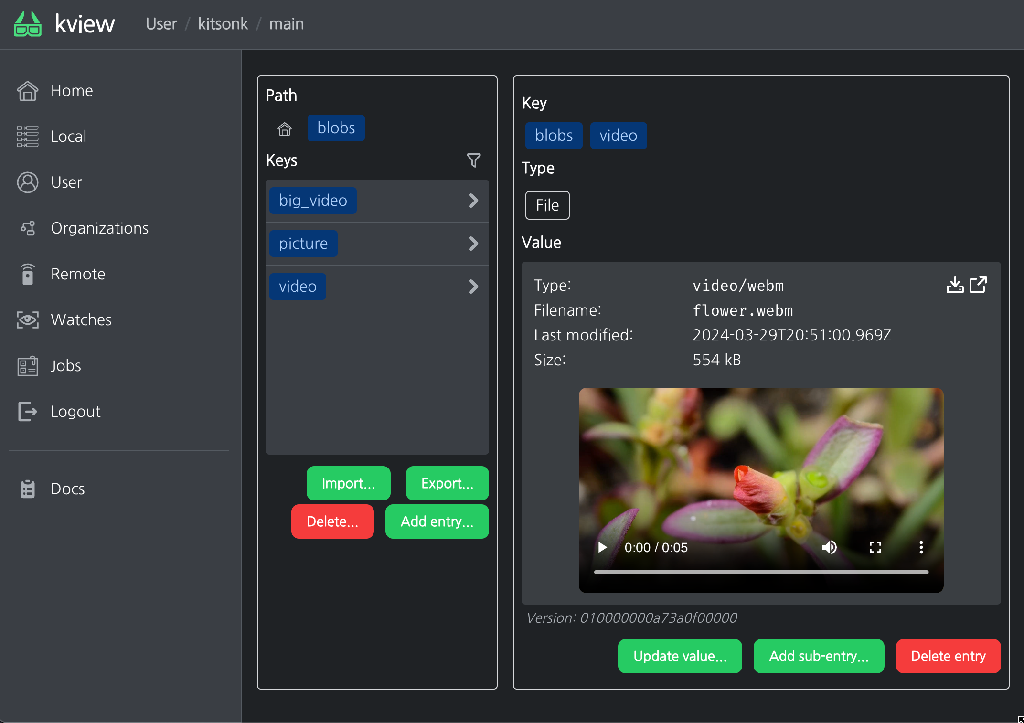Mute the video player audio
The width and height of the screenshot is (1024, 723).
830,547
